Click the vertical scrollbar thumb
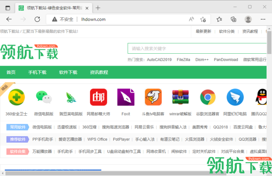 269,42
